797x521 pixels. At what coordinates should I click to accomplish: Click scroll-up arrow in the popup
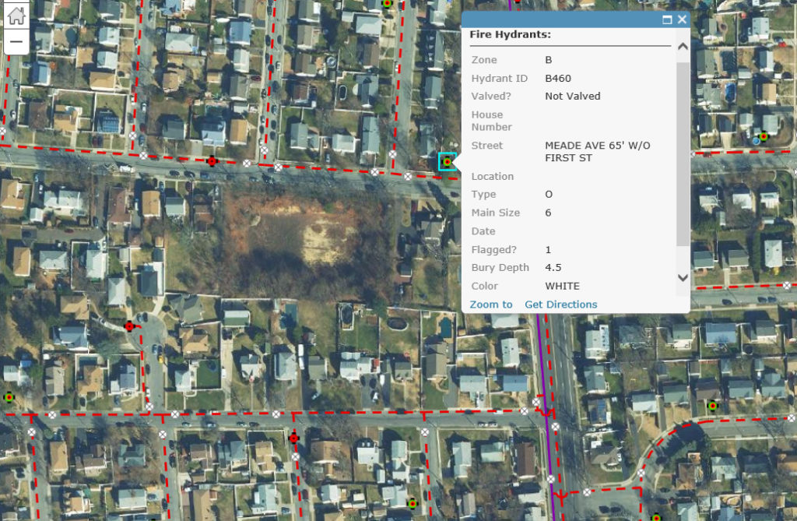click(x=683, y=46)
